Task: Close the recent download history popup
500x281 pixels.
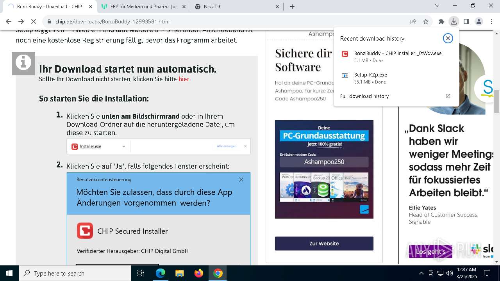Action: 448,38
